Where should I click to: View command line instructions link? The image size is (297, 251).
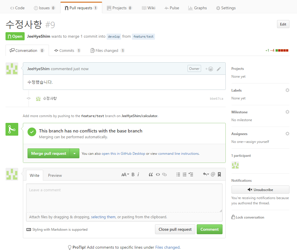178,154
